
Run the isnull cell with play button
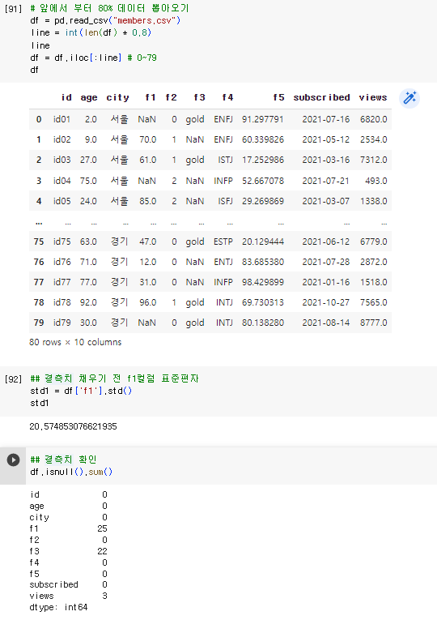(x=13, y=460)
